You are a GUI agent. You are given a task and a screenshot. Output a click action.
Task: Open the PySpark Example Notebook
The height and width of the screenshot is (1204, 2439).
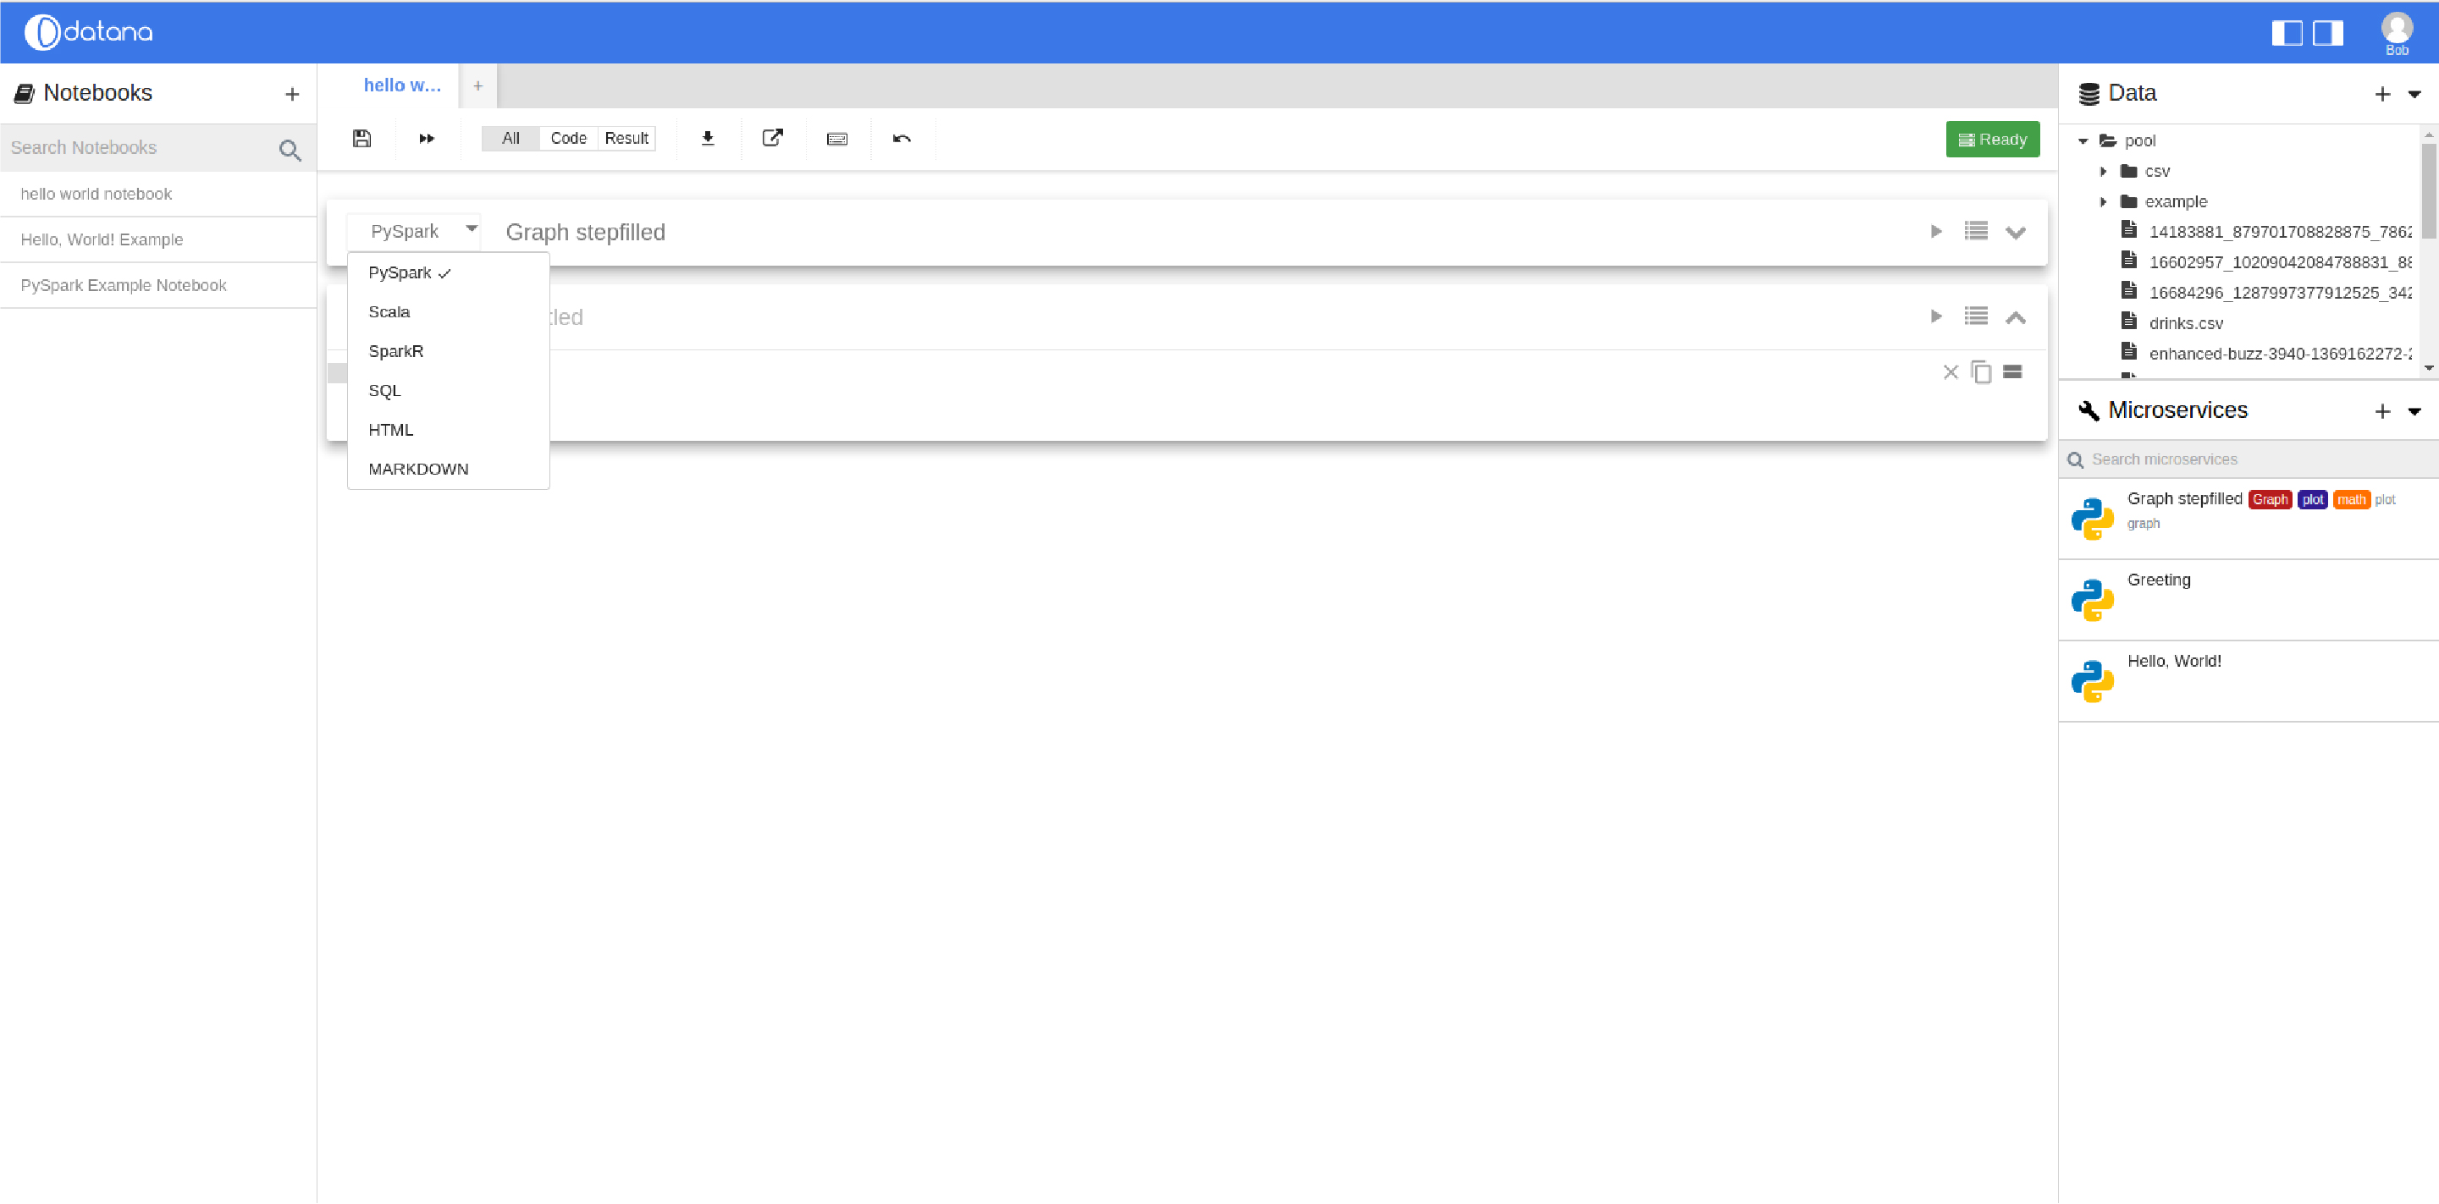124,285
